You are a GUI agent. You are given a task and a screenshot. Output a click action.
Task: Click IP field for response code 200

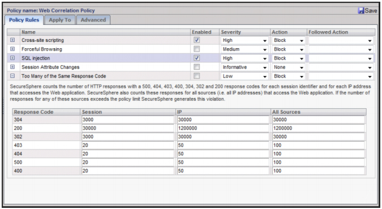pyautogui.click(x=223, y=128)
